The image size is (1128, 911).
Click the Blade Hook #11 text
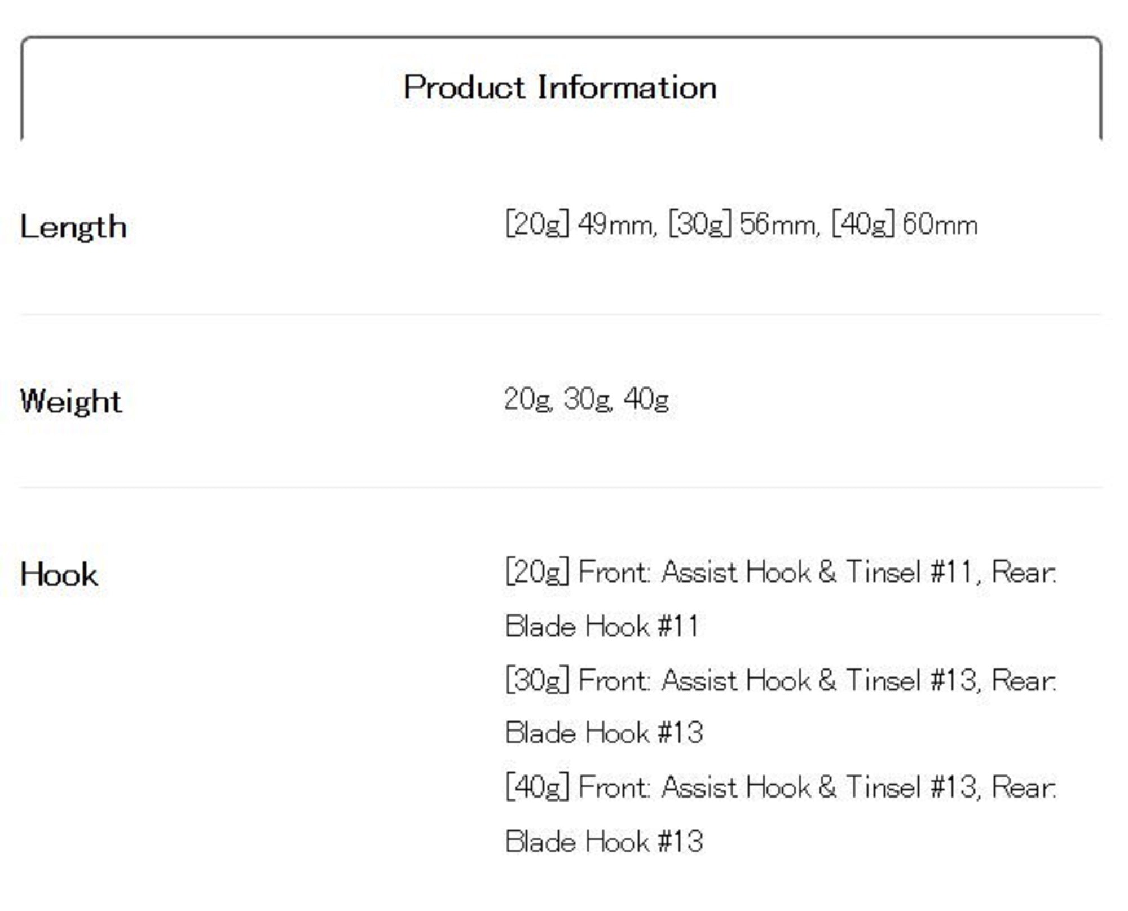coord(602,626)
